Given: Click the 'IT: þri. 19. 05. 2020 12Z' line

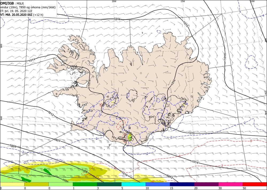Looking at the screenshot, I should click(x=16, y=11).
